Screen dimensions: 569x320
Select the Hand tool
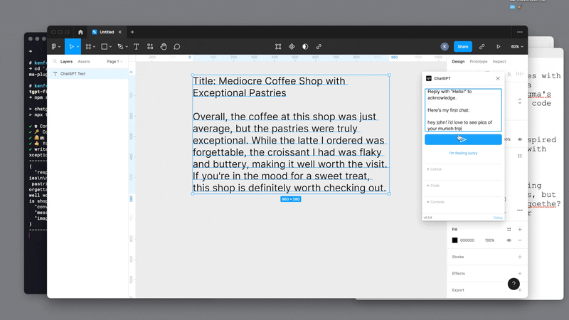(x=164, y=46)
